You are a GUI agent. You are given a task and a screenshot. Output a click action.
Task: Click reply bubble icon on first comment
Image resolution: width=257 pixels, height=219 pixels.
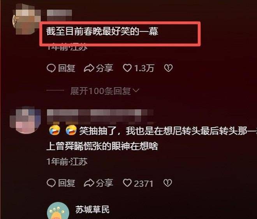[51, 68]
